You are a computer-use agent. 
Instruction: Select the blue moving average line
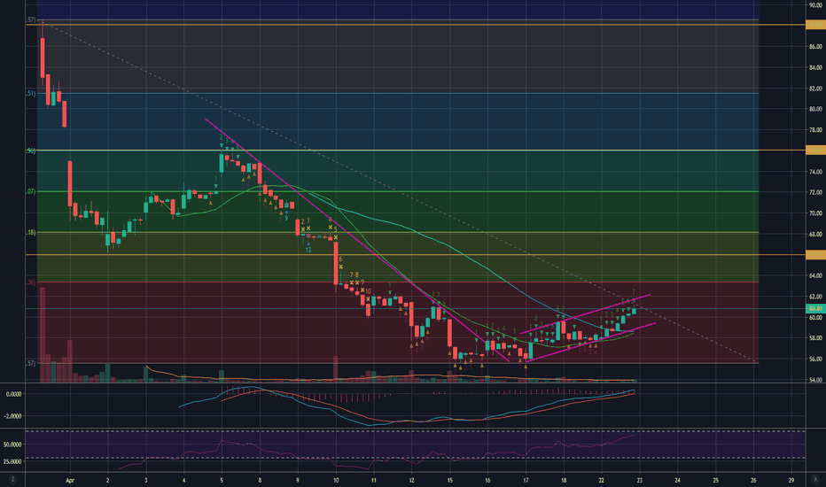pos(464,255)
